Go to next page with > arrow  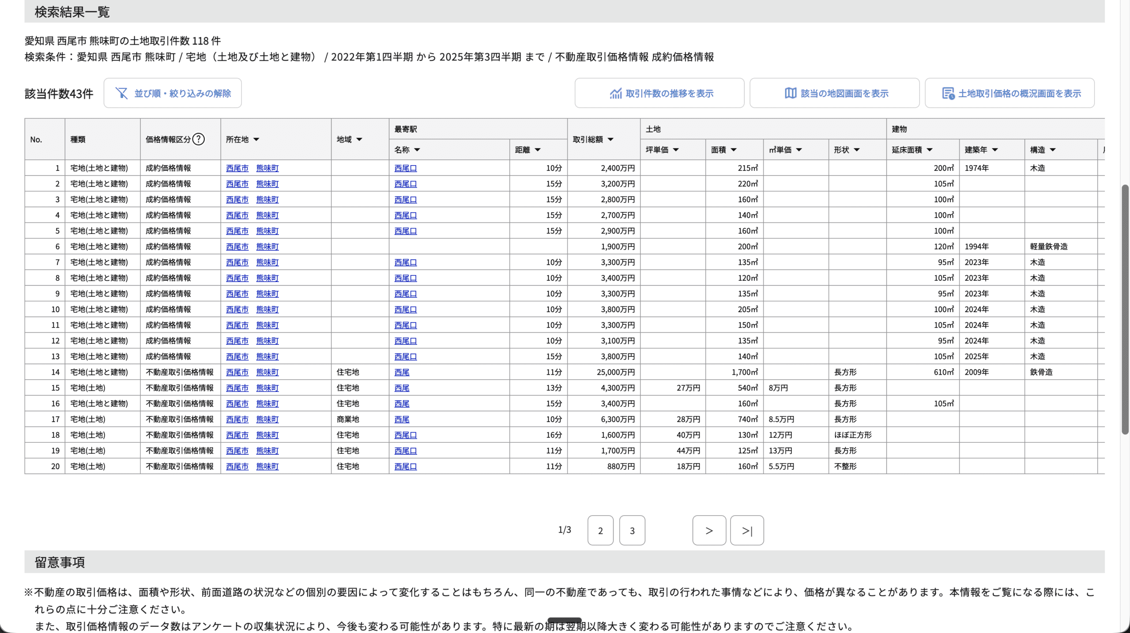click(709, 530)
